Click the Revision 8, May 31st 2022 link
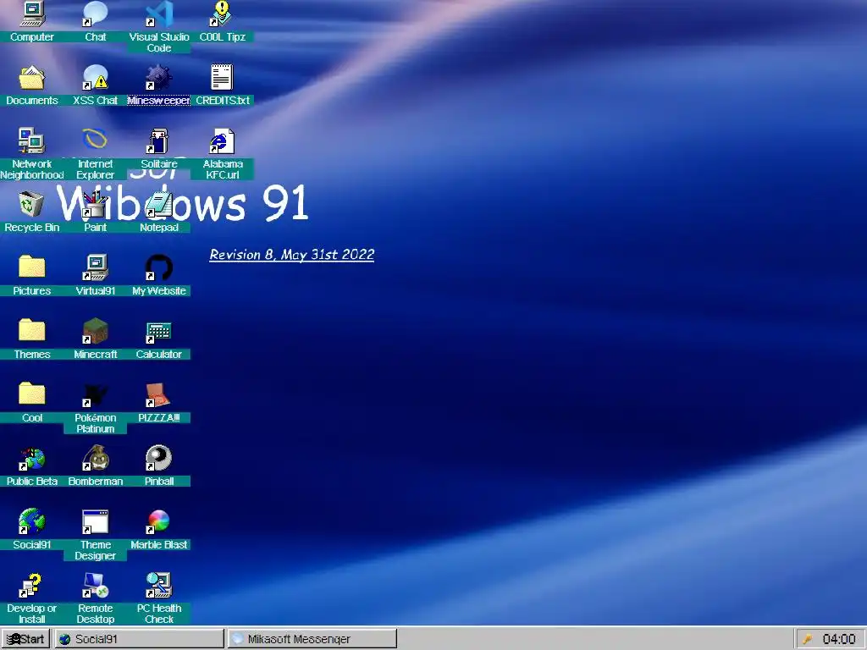This screenshot has width=867, height=650. (x=292, y=255)
